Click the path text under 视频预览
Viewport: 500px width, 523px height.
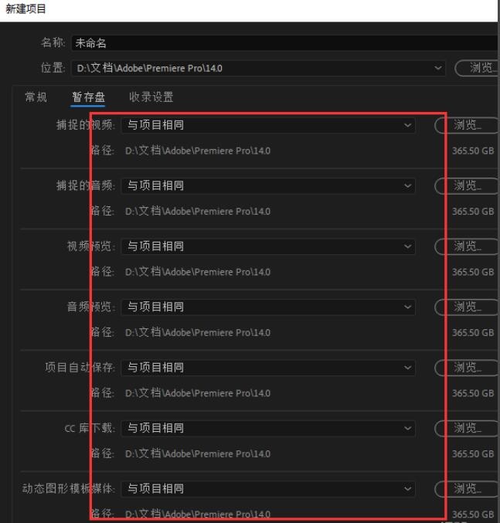pyautogui.click(x=198, y=272)
